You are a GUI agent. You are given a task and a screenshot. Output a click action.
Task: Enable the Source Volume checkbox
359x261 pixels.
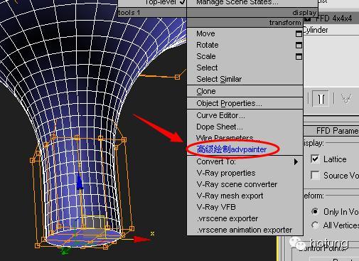point(315,176)
